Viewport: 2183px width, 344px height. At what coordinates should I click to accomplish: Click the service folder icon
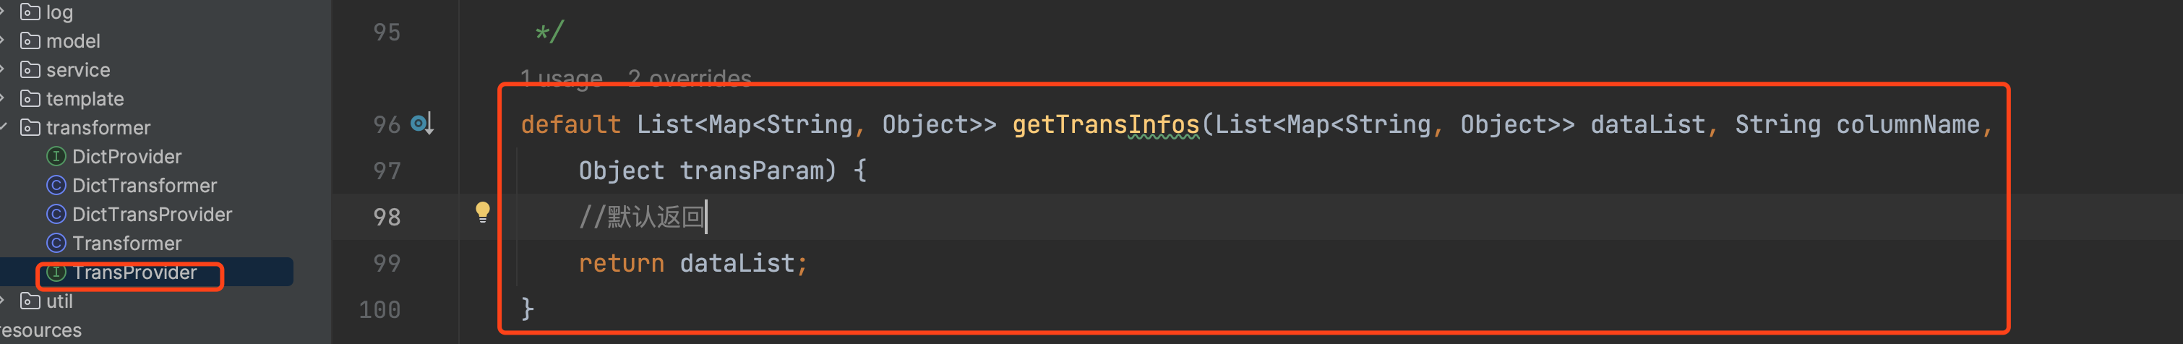click(30, 69)
